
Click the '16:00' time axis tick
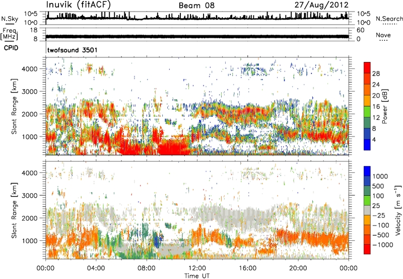click(247, 268)
